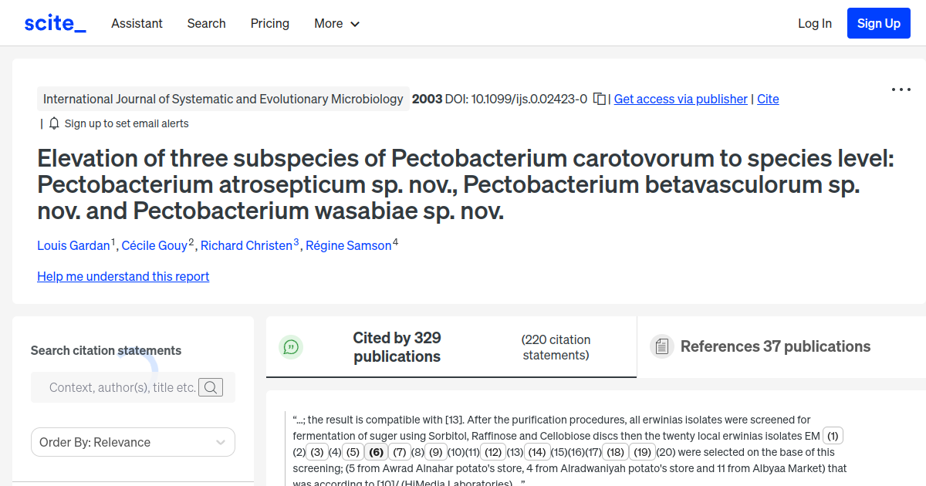The width and height of the screenshot is (926, 486).
Task: Select citation reference badge (1)
Action: coord(833,435)
